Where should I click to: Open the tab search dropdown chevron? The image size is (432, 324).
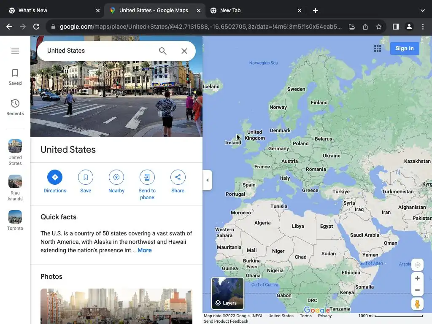(x=423, y=11)
